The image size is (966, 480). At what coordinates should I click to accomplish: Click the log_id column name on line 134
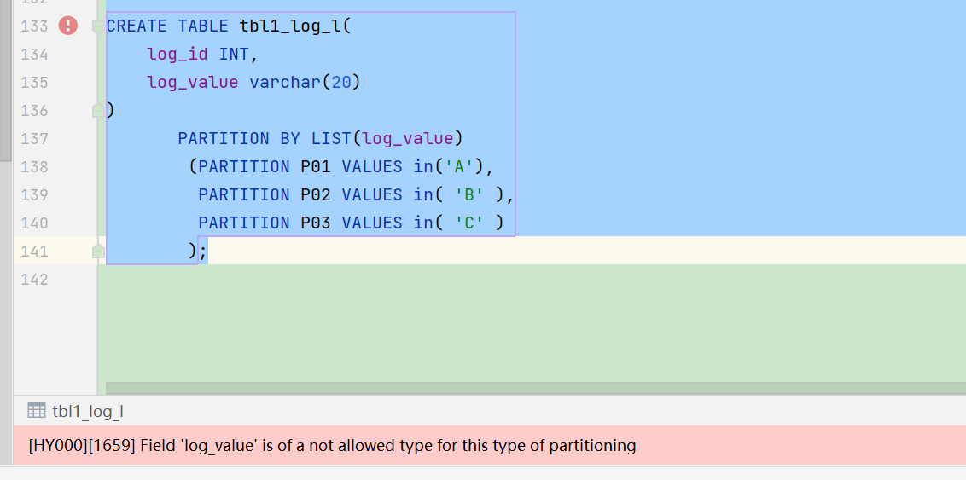coord(177,55)
